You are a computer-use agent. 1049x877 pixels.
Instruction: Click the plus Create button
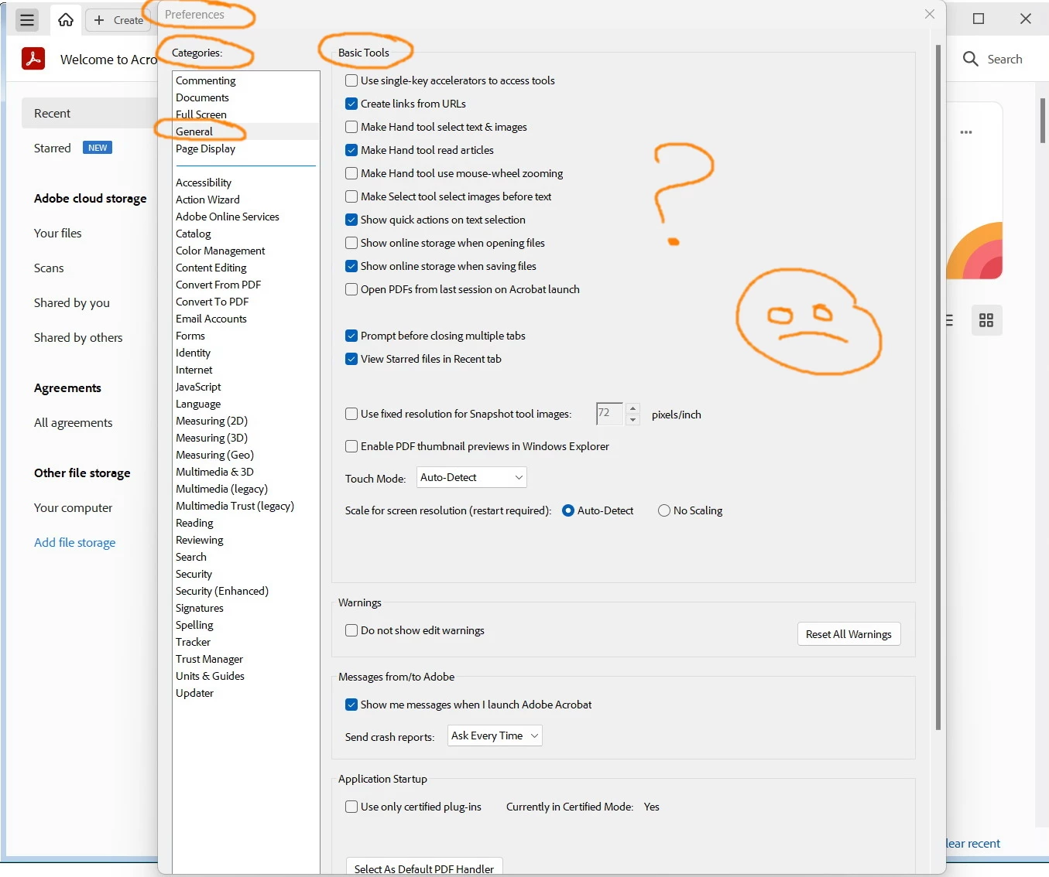[x=118, y=20]
